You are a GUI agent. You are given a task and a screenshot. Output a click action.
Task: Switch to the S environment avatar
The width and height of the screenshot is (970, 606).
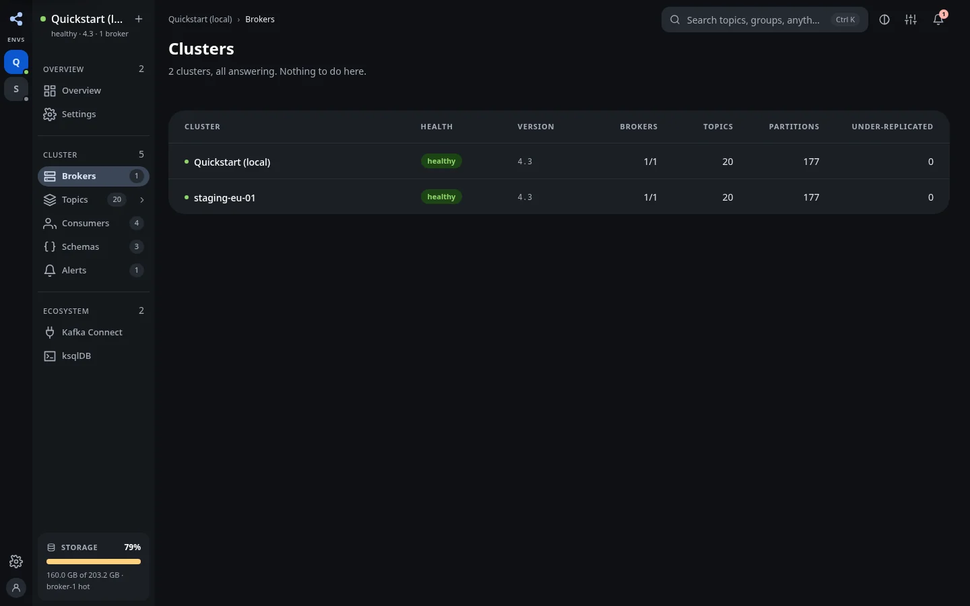click(x=16, y=89)
